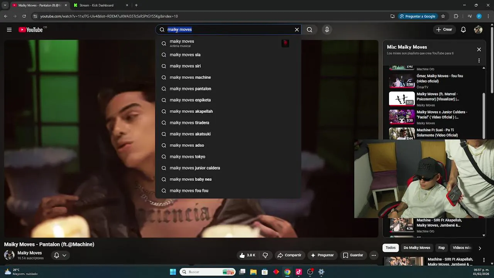Image resolution: width=494 pixels, height=278 pixels.
Task: Open the Mix playlist three-dot options
Action: (x=479, y=61)
